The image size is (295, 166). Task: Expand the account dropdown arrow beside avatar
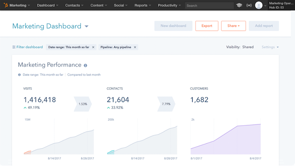tap(265, 5)
